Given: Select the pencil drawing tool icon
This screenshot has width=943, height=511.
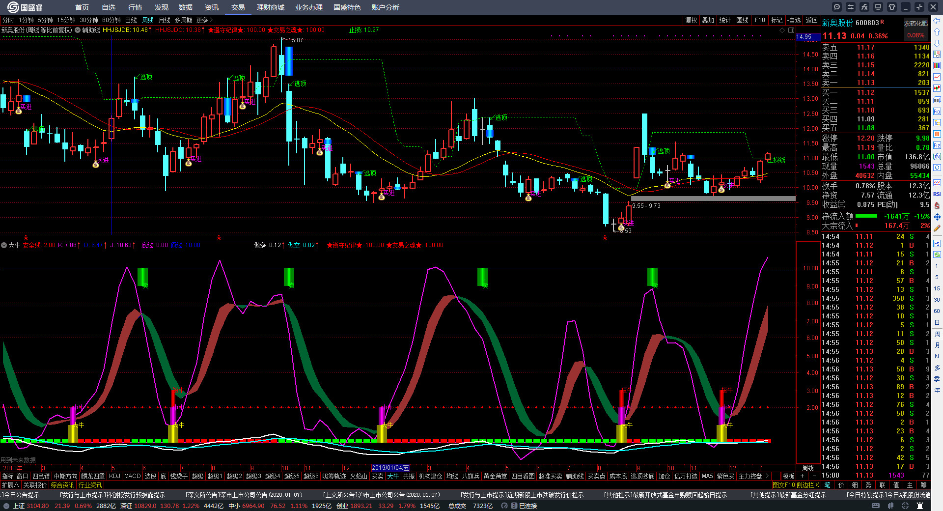Looking at the screenshot, I should tap(937, 228).
